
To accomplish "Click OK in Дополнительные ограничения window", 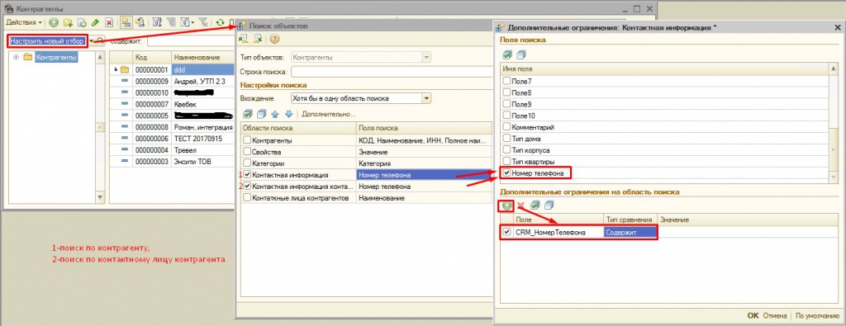I will pyautogui.click(x=753, y=316).
